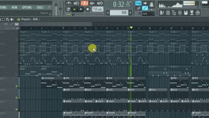The image size is (209, 118).
Task: Toggle typing keyboard to piano icon
Action: click(x=138, y=3)
